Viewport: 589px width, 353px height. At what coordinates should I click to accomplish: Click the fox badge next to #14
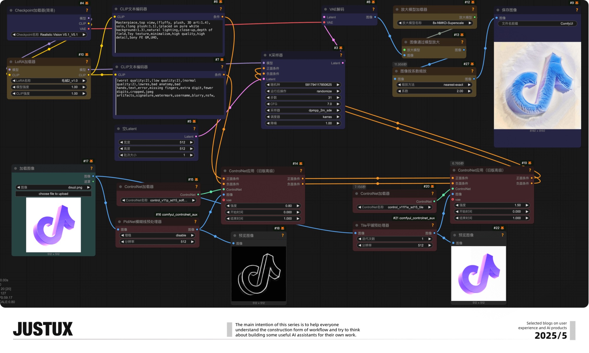click(301, 163)
